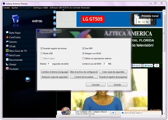Open the Youtube extras icon
Screen dimensions: 168x120
7,69
